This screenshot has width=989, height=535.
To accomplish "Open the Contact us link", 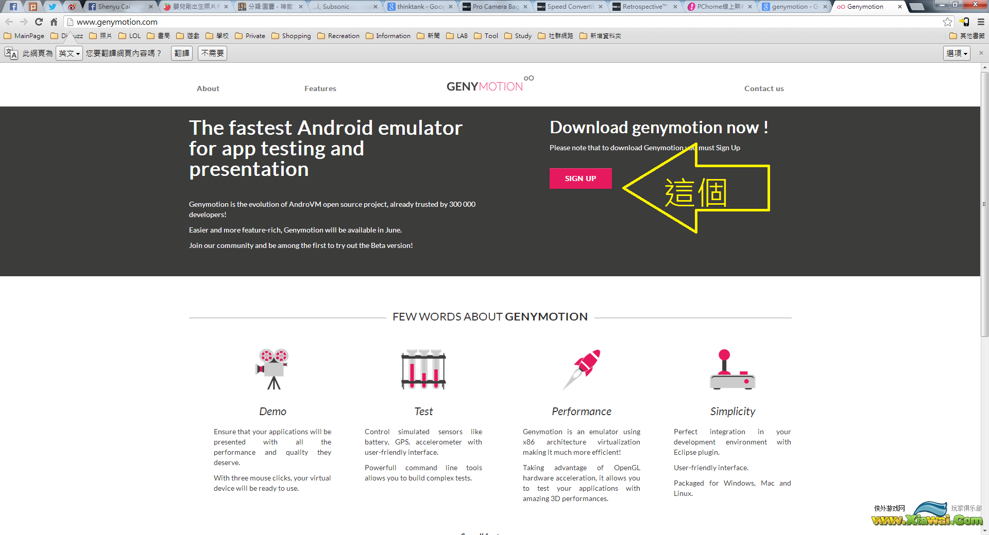I will 764,88.
